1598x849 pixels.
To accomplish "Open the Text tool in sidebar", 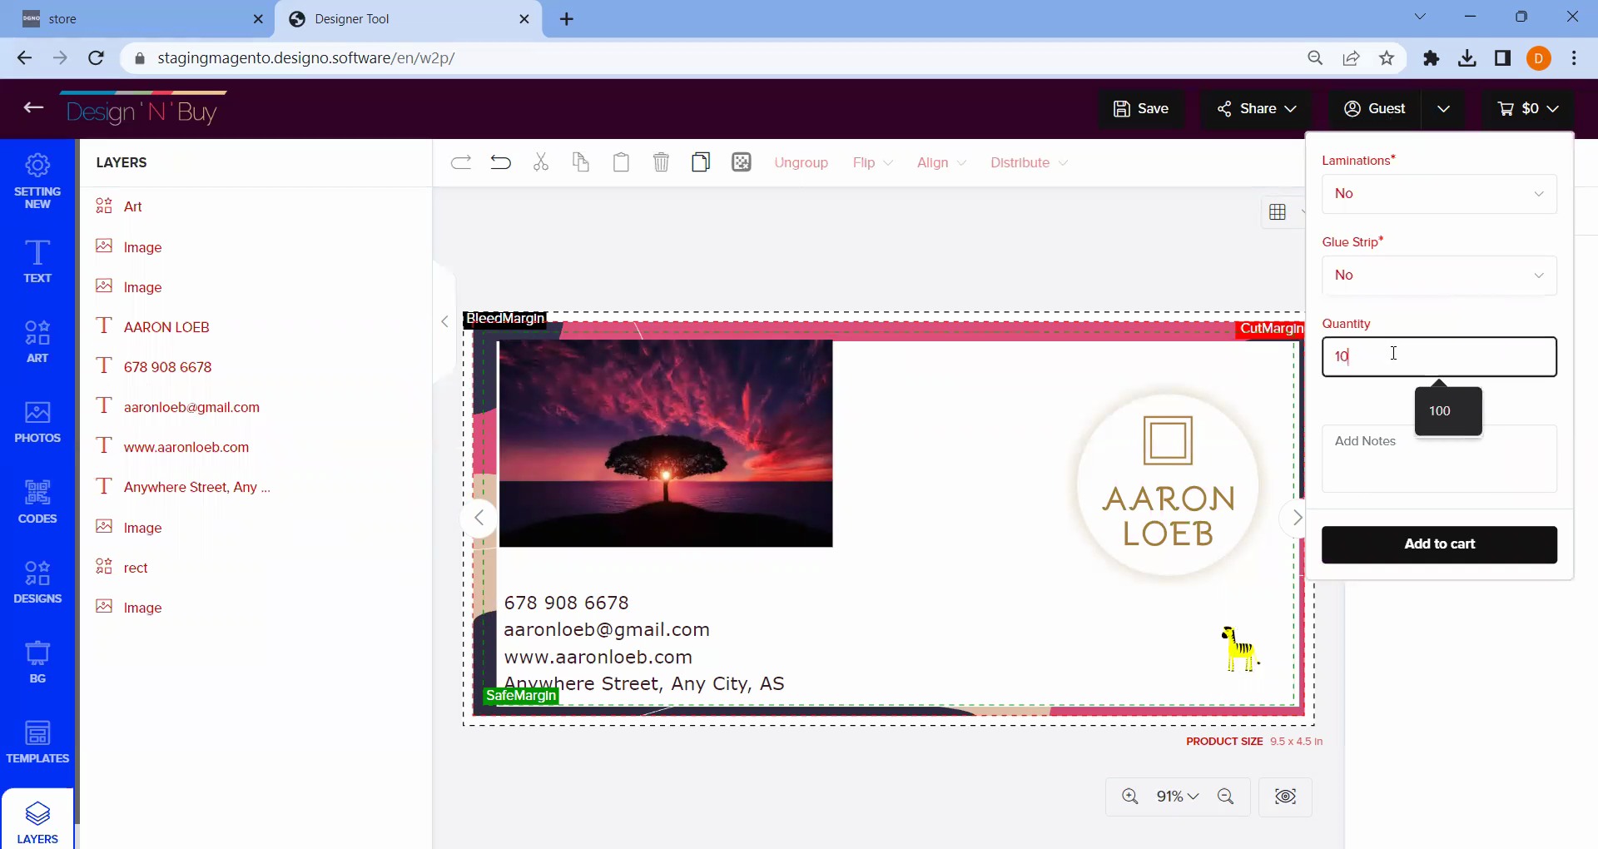I will point(37,261).
